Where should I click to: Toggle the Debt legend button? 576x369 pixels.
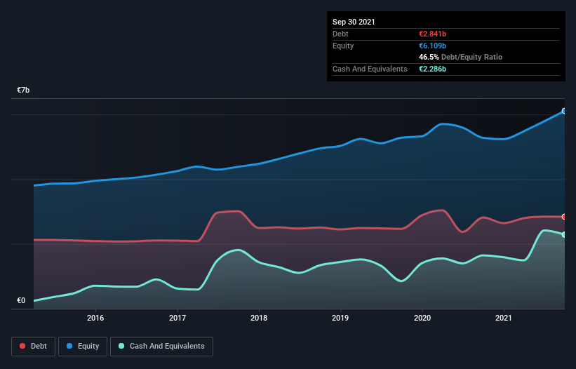click(x=33, y=347)
